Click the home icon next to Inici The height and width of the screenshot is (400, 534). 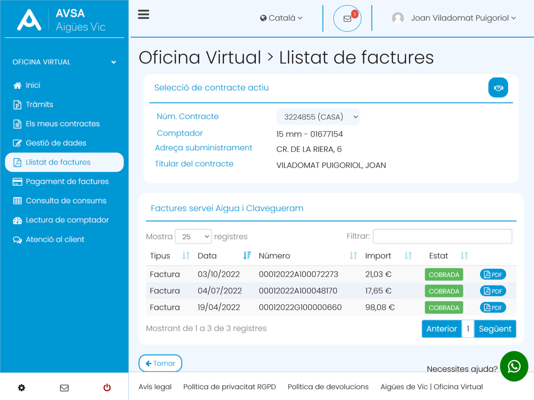click(18, 85)
